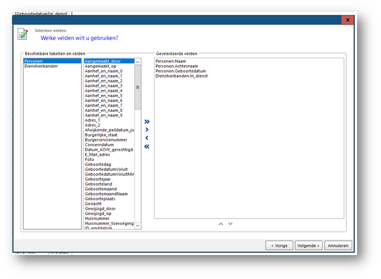Select the Dienstverbanden table

click(x=52, y=66)
